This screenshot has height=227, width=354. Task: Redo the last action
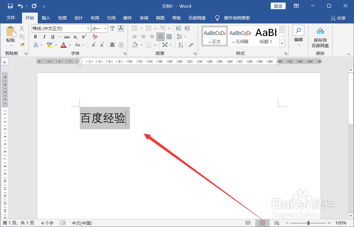point(34,6)
